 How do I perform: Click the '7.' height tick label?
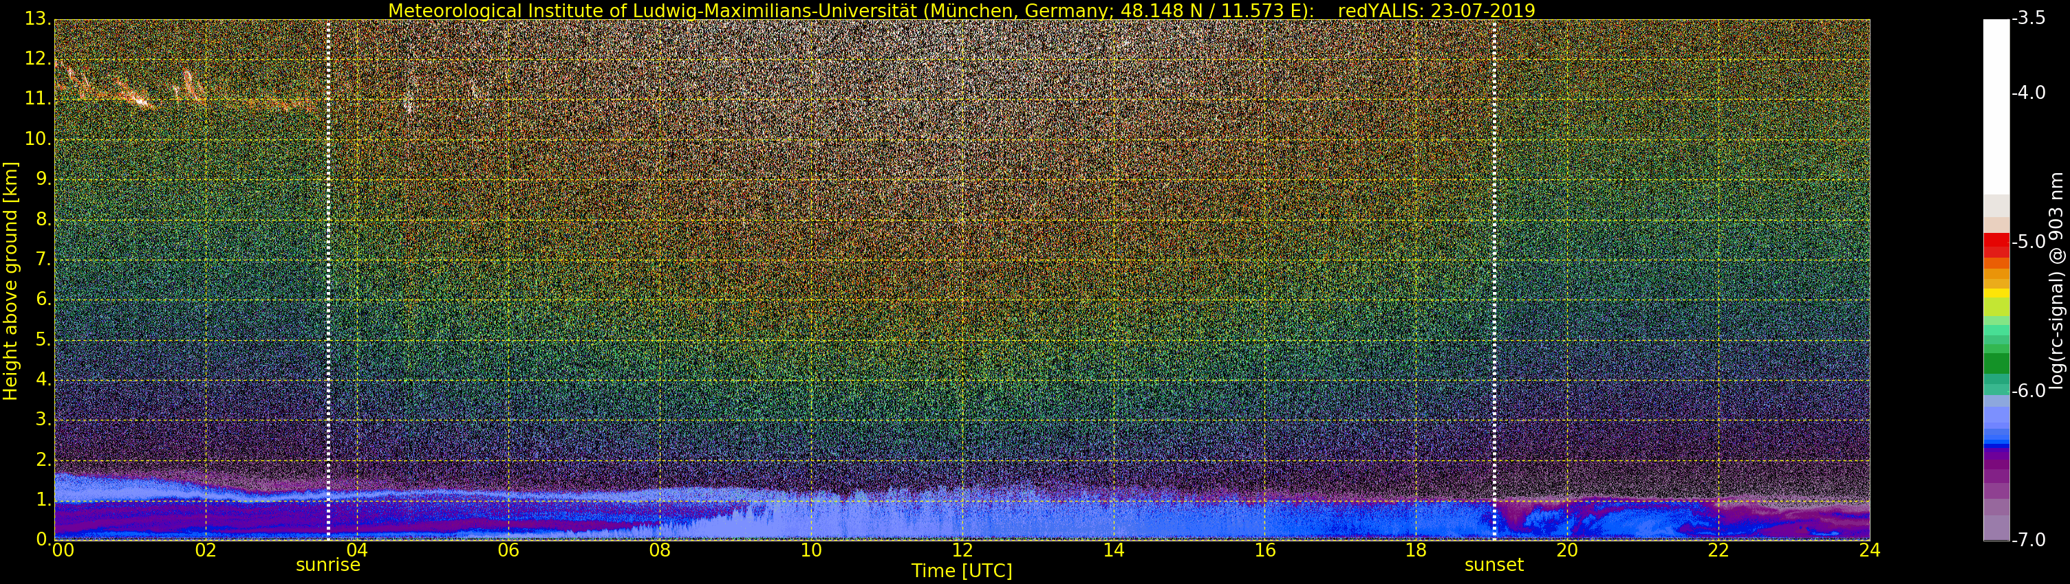[43, 259]
